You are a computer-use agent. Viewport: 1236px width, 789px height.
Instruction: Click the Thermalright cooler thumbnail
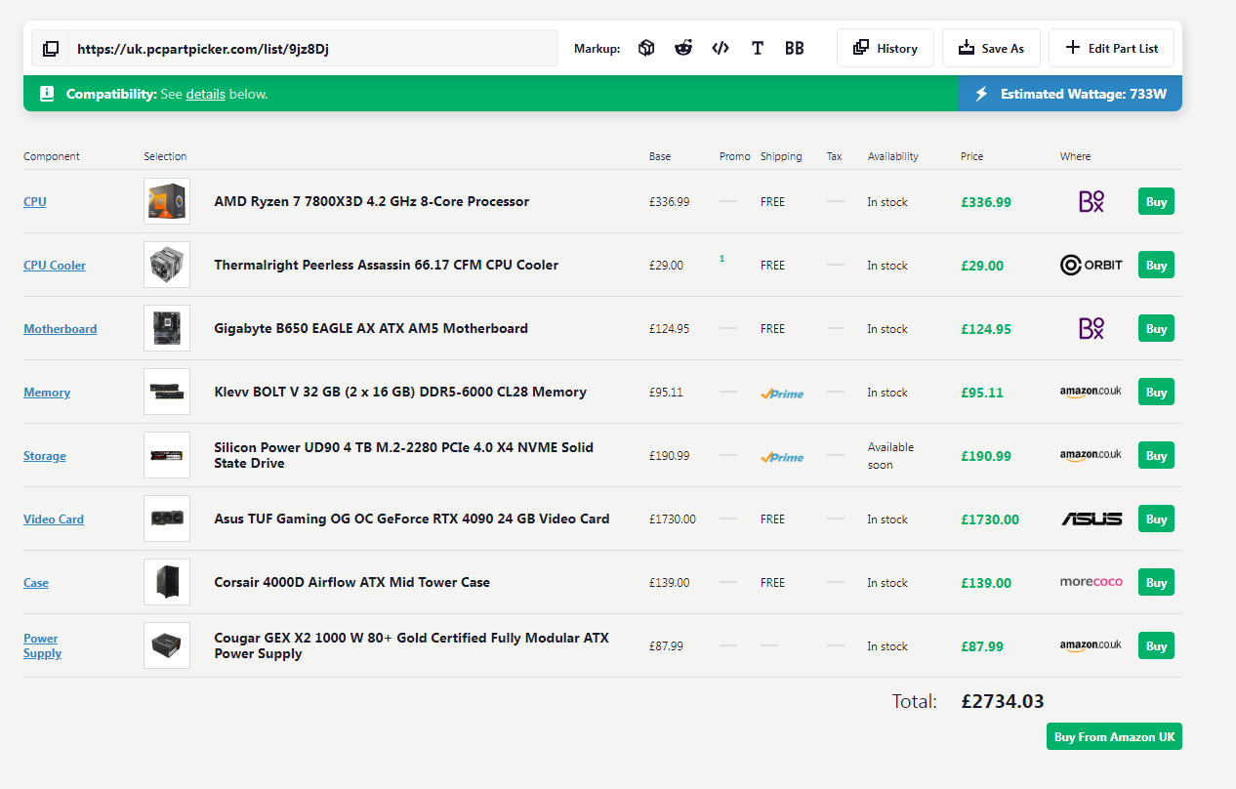point(167,265)
